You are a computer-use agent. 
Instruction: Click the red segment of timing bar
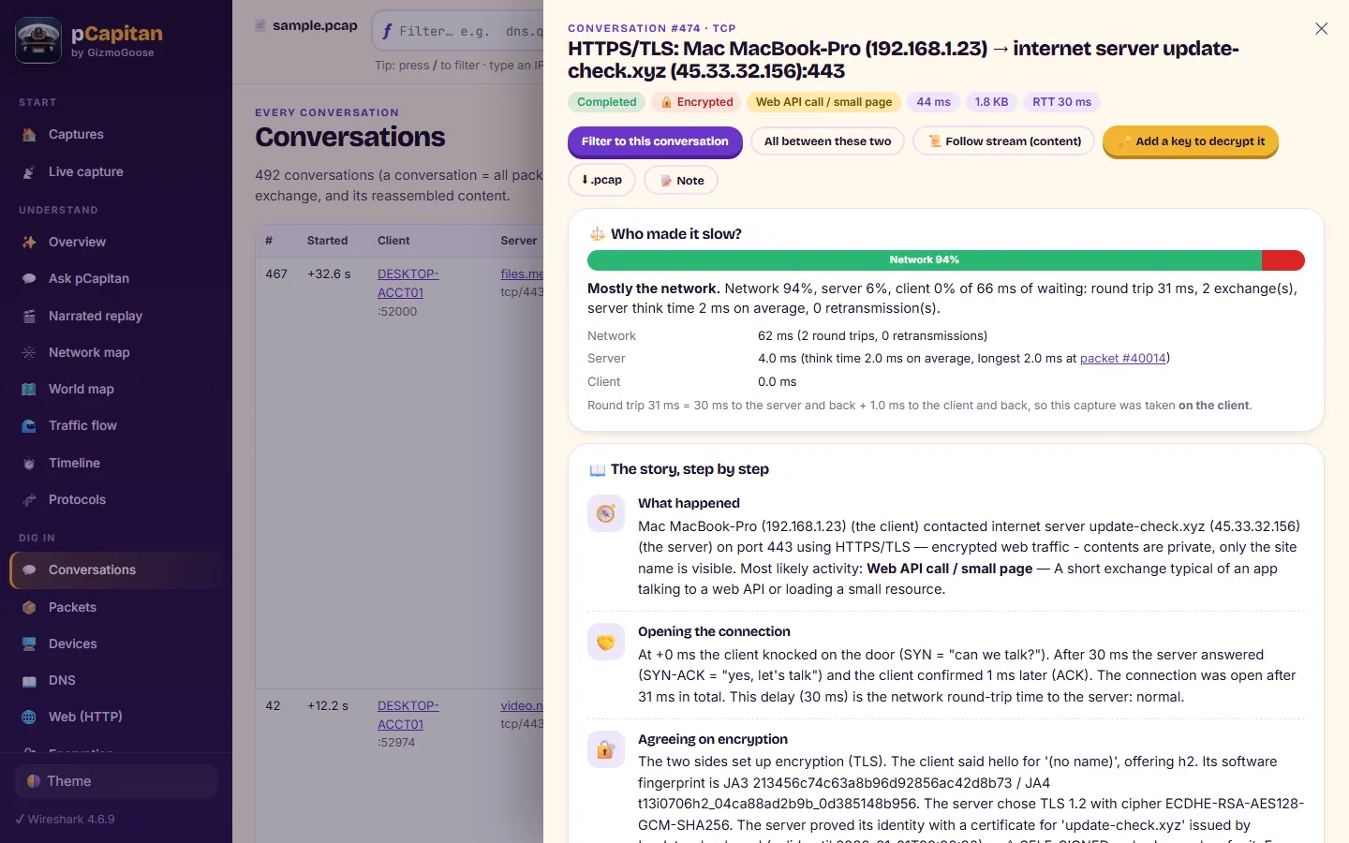pos(1283,260)
